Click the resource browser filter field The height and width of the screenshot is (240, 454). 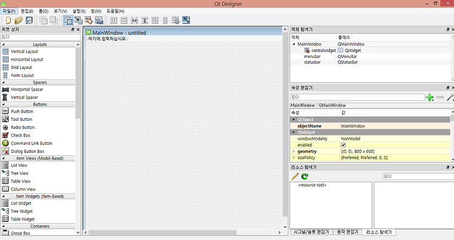pos(418,176)
